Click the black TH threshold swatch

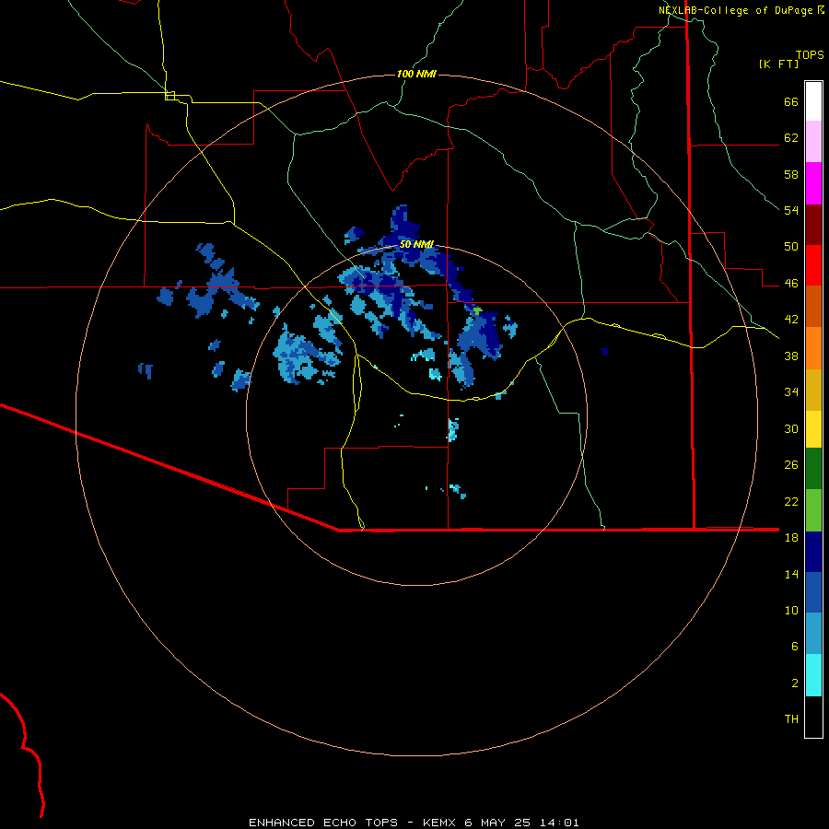pos(813,717)
